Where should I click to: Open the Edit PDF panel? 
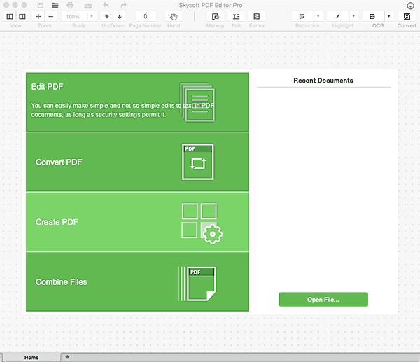(137, 102)
